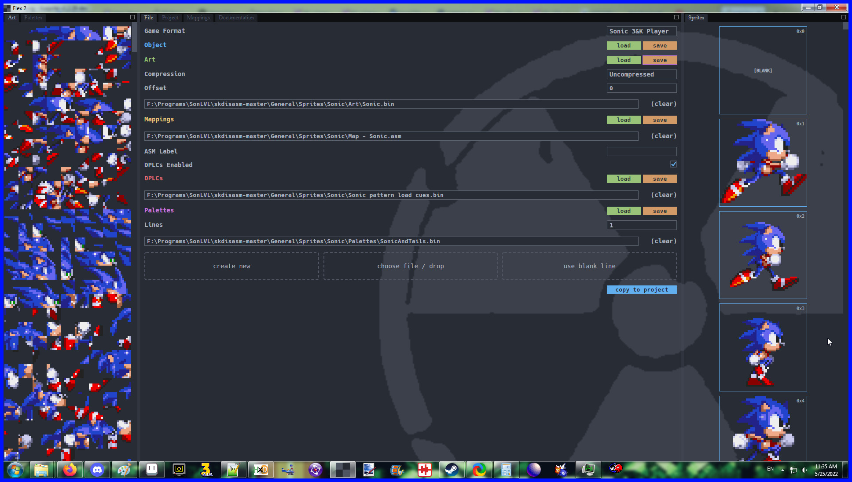The width and height of the screenshot is (852, 482).
Task: Maximize the Sprites panel via its corner icon
Action: [x=844, y=17]
